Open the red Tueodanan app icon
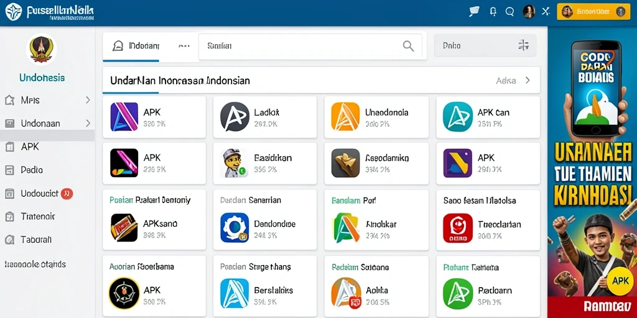Screen dimensions: 637x318 [x=457, y=228]
